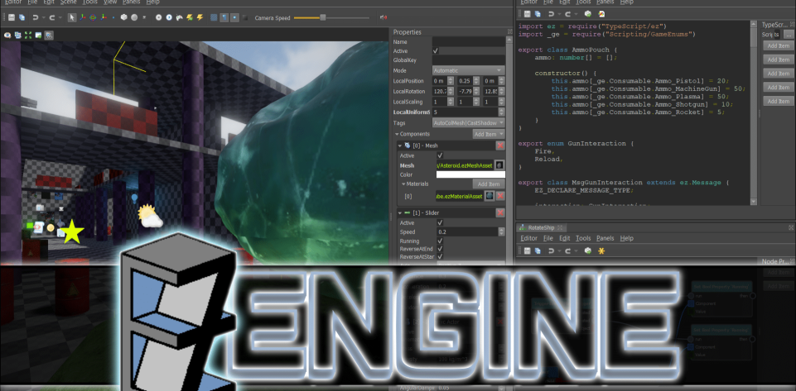This screenshot has width=796, height=391.
Task: Activate the Scale gizmo tool
Action: (x=104, y=17)
